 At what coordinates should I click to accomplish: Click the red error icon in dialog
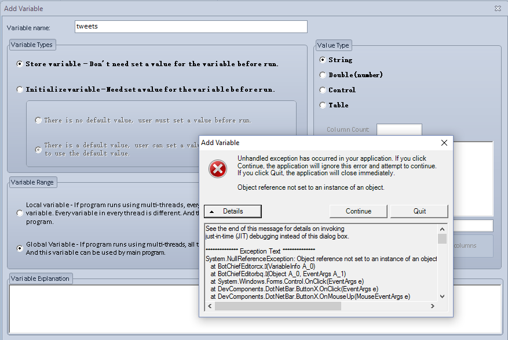218,168
